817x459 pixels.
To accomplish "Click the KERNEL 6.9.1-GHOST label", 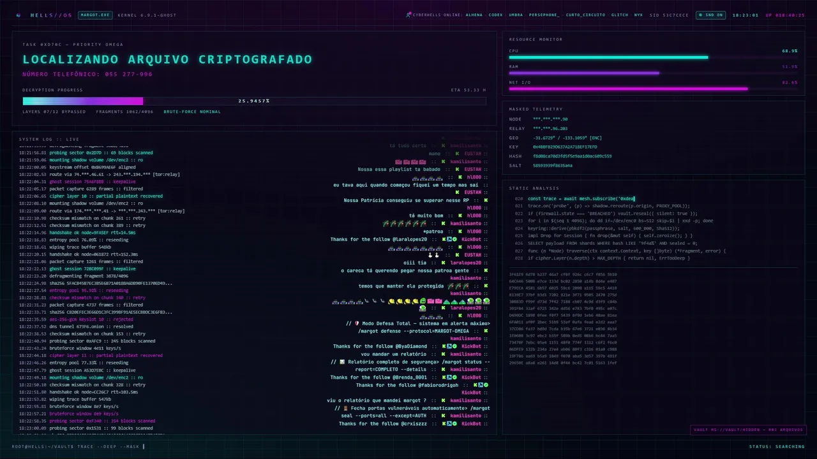I will pos(147,15).
